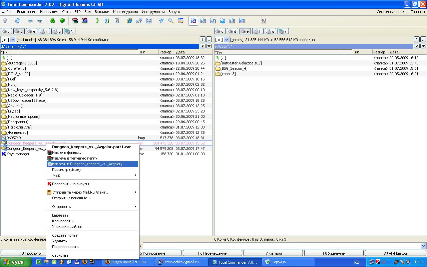Open the 'Конфигурация' menu
427x267 pixels.
click(x=125, y=12)
